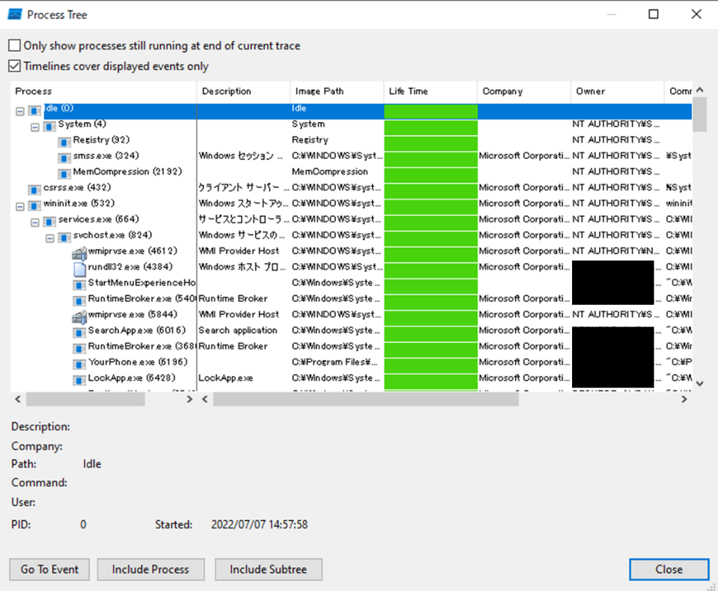Click the csrss.exe (432) process icon

tap(34, 188)
